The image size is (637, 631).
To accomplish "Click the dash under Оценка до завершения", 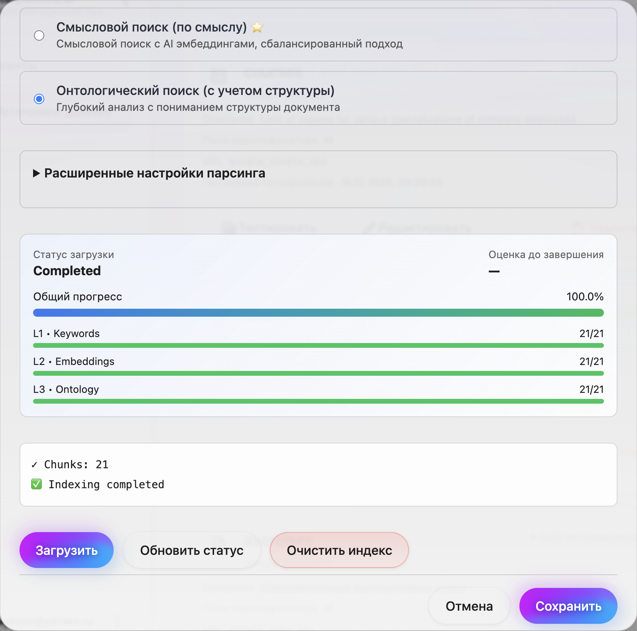I will click(x=494, y=271).
